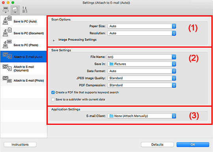The height and width of the screenshot is (152, 213).
Task: Open Scanning from a Computer tab icon
Action: (x=6, y=10)
